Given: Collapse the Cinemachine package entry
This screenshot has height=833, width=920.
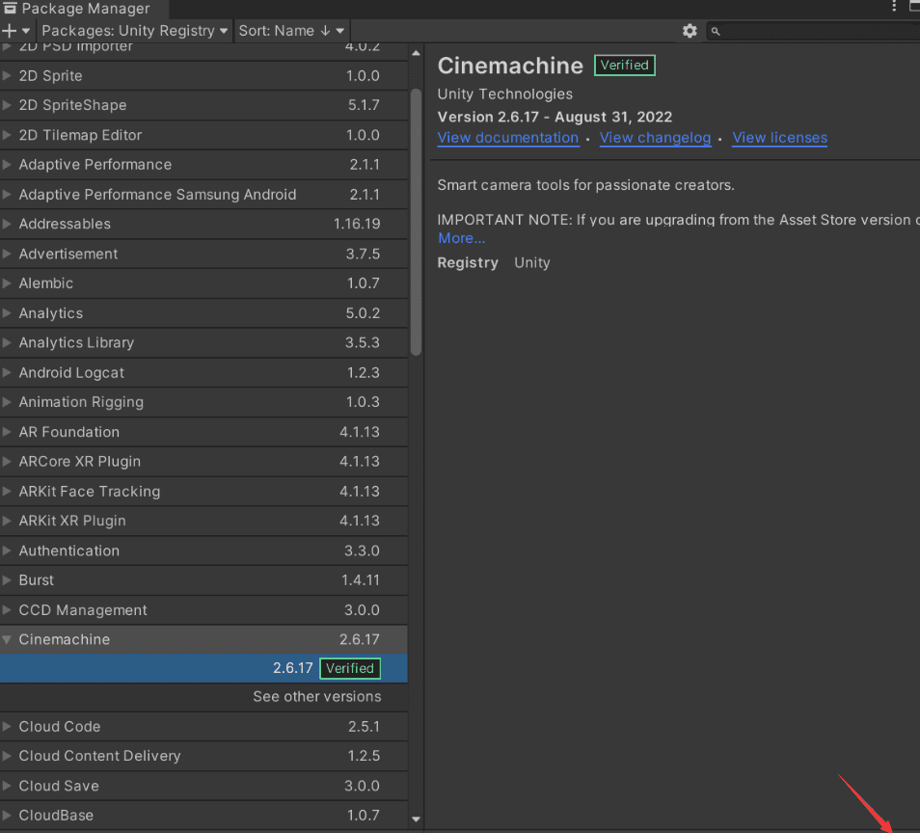Looking at the screenshot, I should (x=8, y=639).
